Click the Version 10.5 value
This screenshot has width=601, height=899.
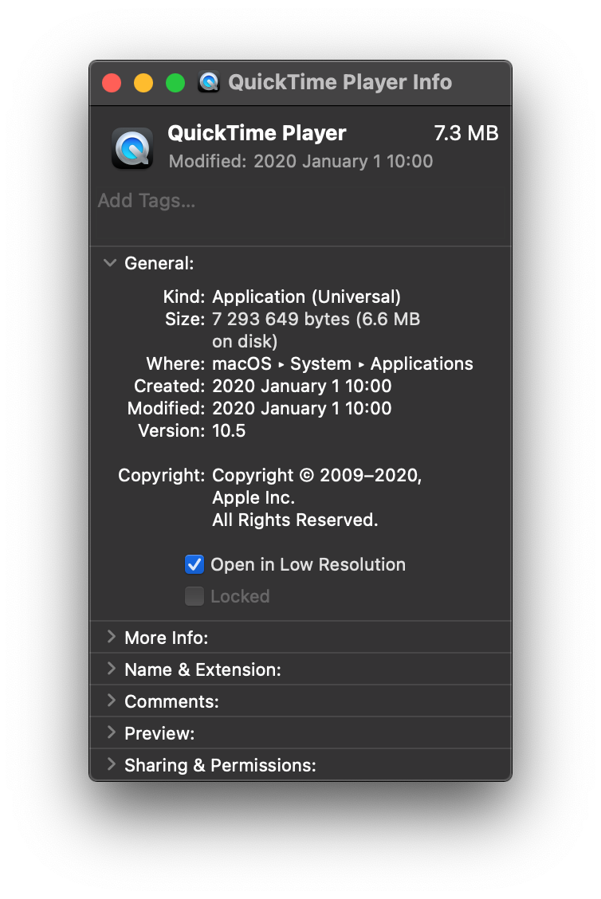click(229, 431)
